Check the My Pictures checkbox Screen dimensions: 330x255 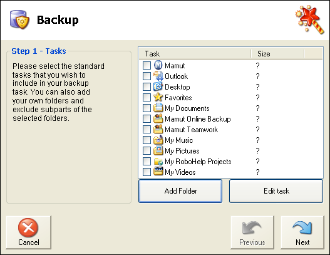click(x=147, y=151)
